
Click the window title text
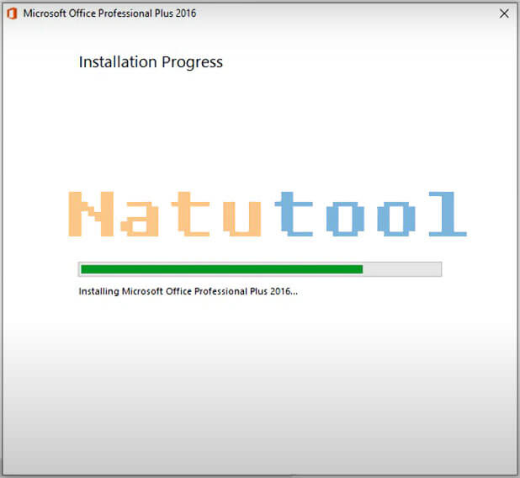[109, 13]
